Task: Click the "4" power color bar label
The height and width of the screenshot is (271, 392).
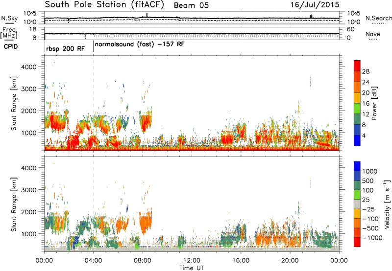Action: coord(364,135)
